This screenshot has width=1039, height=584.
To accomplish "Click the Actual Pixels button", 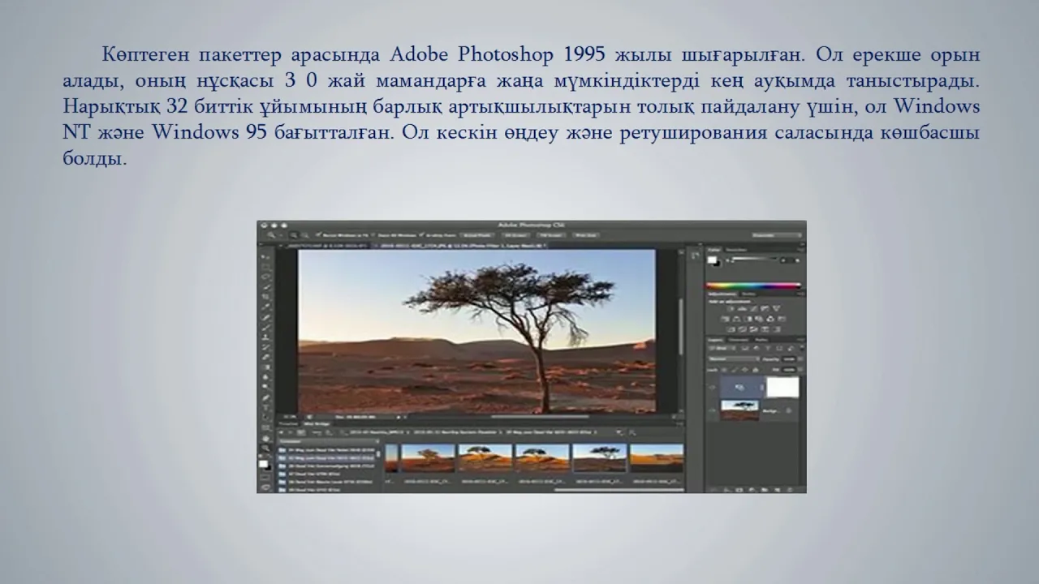I will [x=476, y=235].
